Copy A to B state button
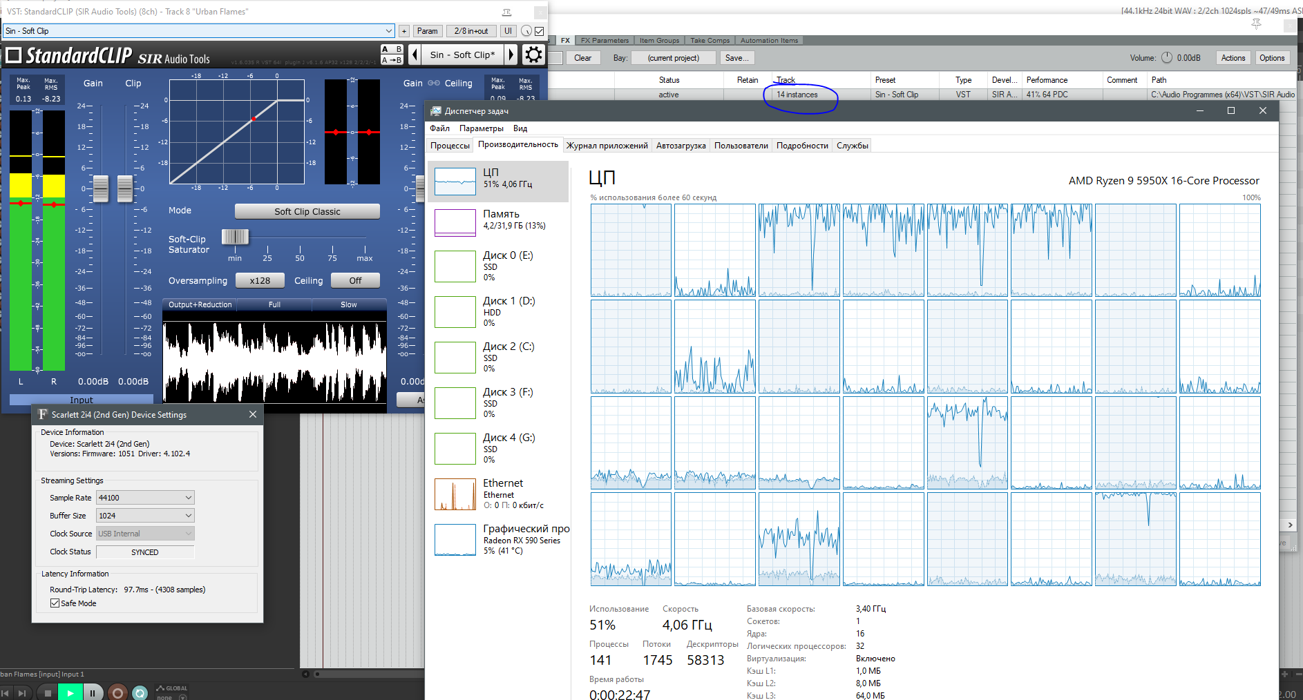This screenshot has width=1303, height=700. coord(392,60)
